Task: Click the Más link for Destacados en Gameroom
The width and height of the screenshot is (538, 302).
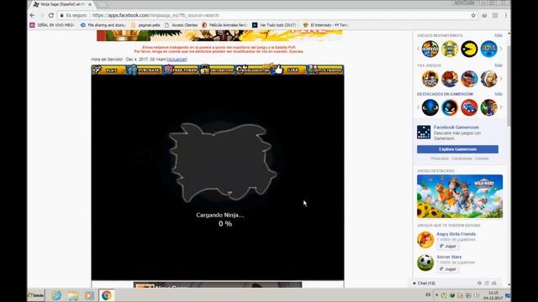Action: click(498, 94)
